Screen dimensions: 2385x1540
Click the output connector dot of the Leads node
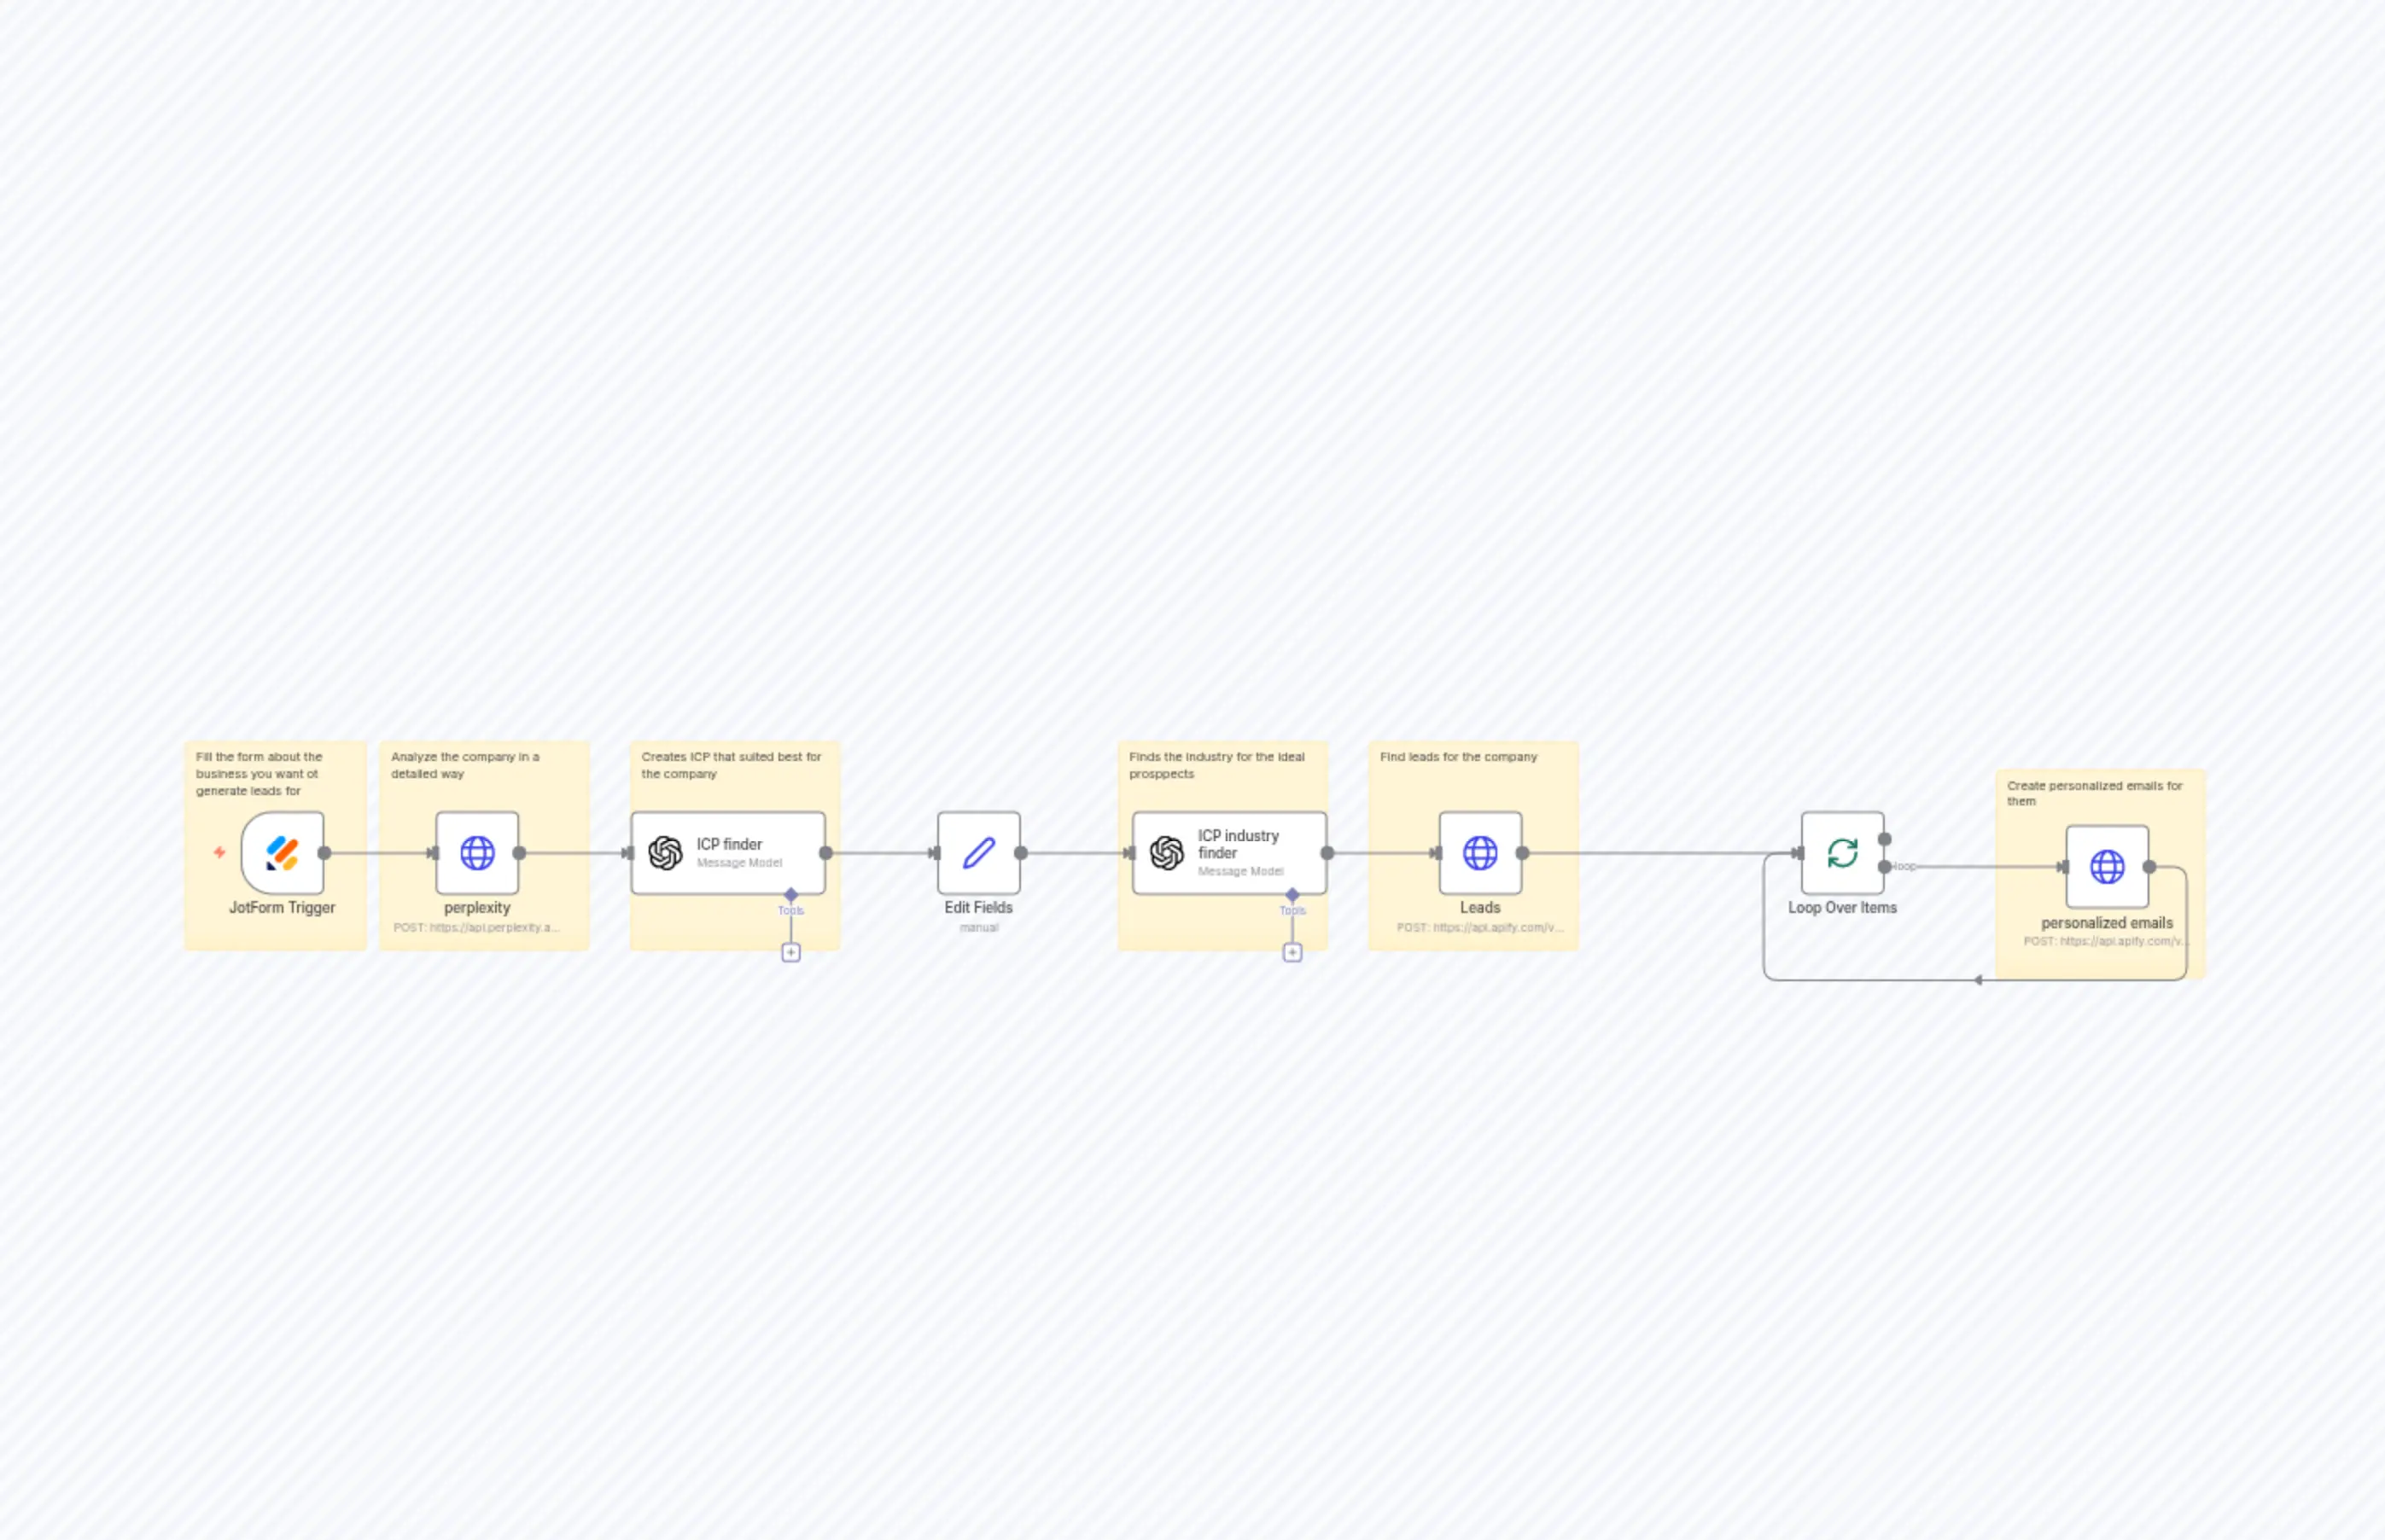pyautogui.click(x=1522, y=853)
